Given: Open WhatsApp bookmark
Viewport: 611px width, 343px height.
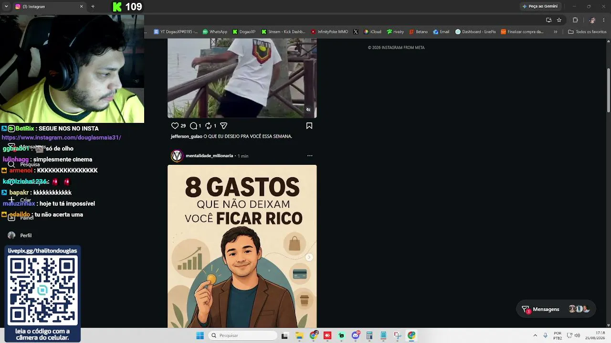Looking at the screenshot, I should tap(215, 32).
